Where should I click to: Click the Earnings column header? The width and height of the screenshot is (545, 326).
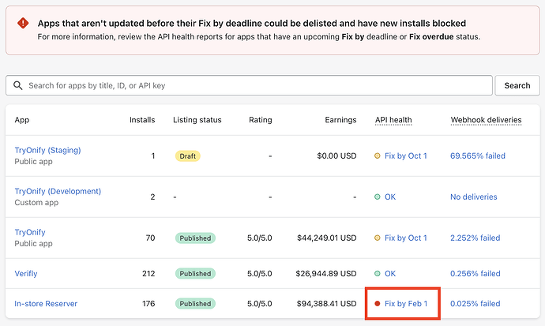pyautogui.click(x=340, y=120)
